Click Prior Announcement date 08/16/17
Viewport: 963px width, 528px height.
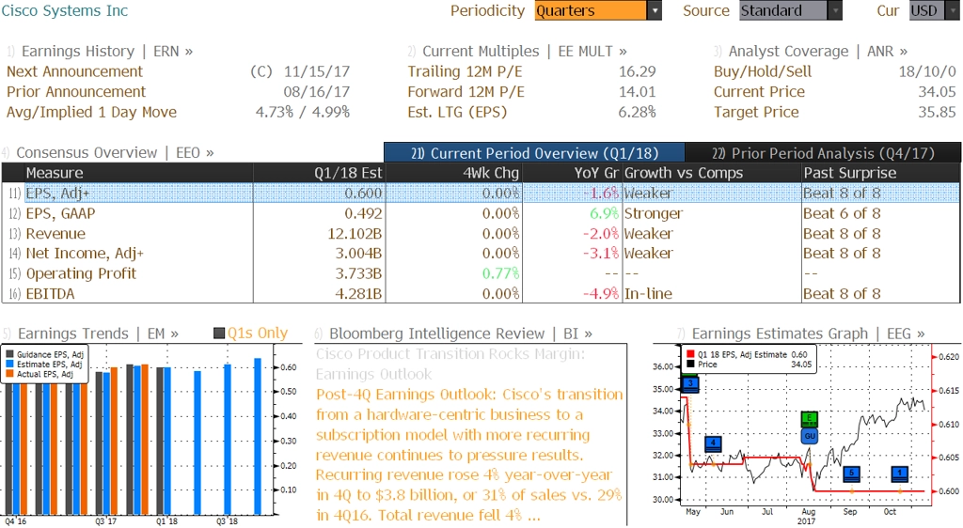(316, 92)
